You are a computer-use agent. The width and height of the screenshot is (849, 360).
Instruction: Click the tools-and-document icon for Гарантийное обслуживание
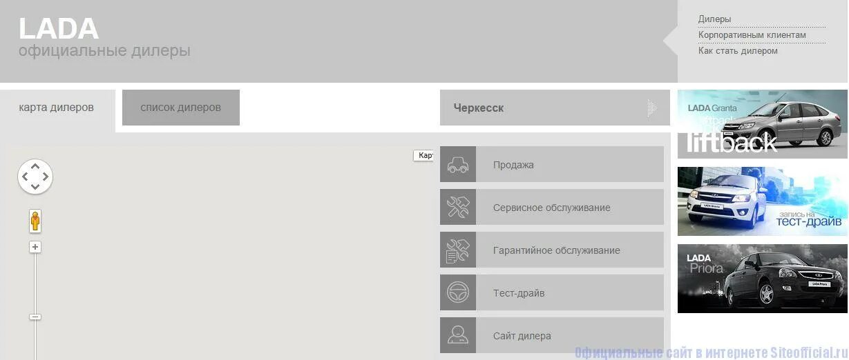[x=458, y=250]
